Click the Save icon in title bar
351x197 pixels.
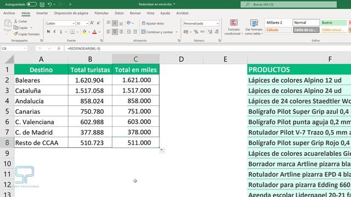pyautogui.click(x=42, y=4)
